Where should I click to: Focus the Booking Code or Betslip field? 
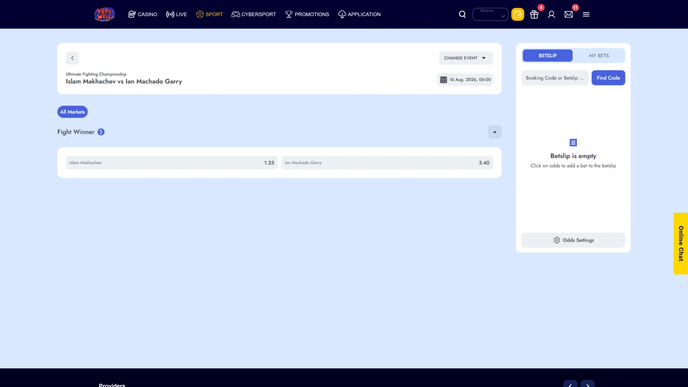pyautogui.click(x=555, y=78)
